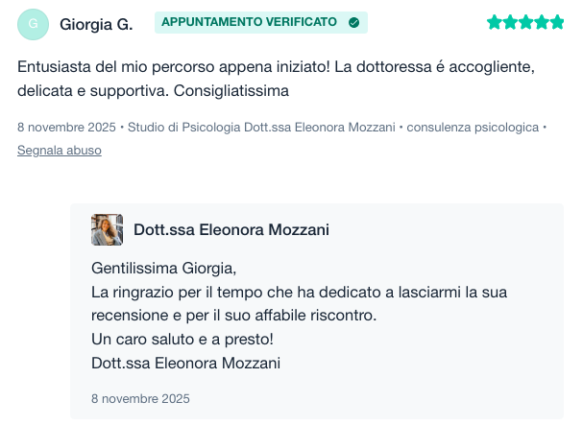Open Dott.ssa Eleonora Mozzani's profile photo
583x425 pixels.
click(107, 230)
